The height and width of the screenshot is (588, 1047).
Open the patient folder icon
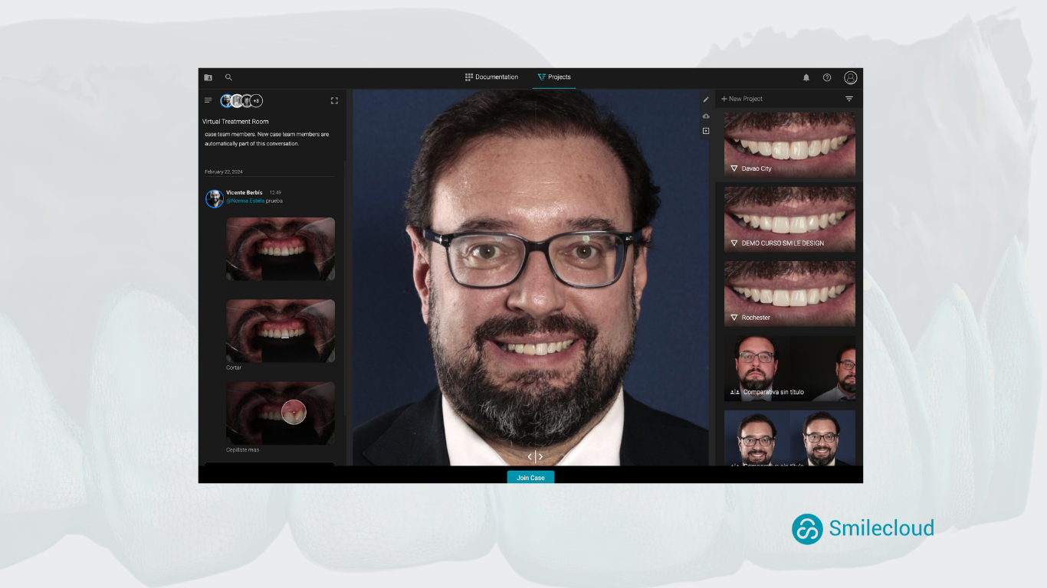[x=208, y=77]
